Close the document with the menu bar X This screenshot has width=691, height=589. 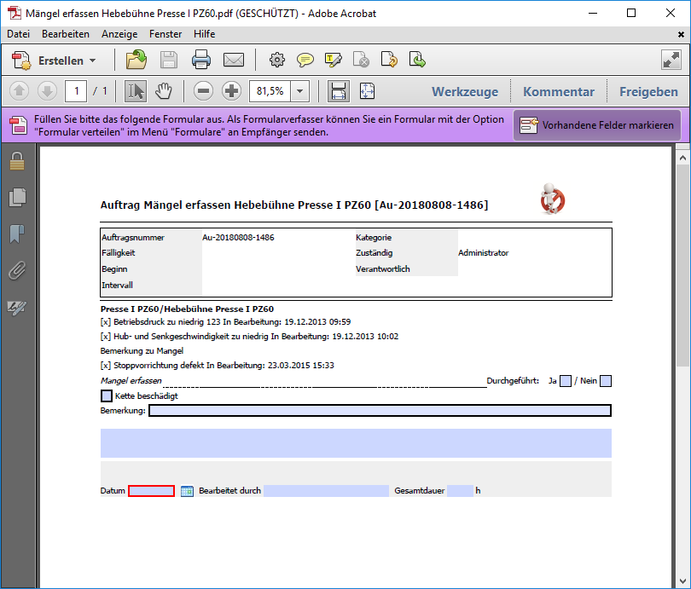[x=681, y=34]
